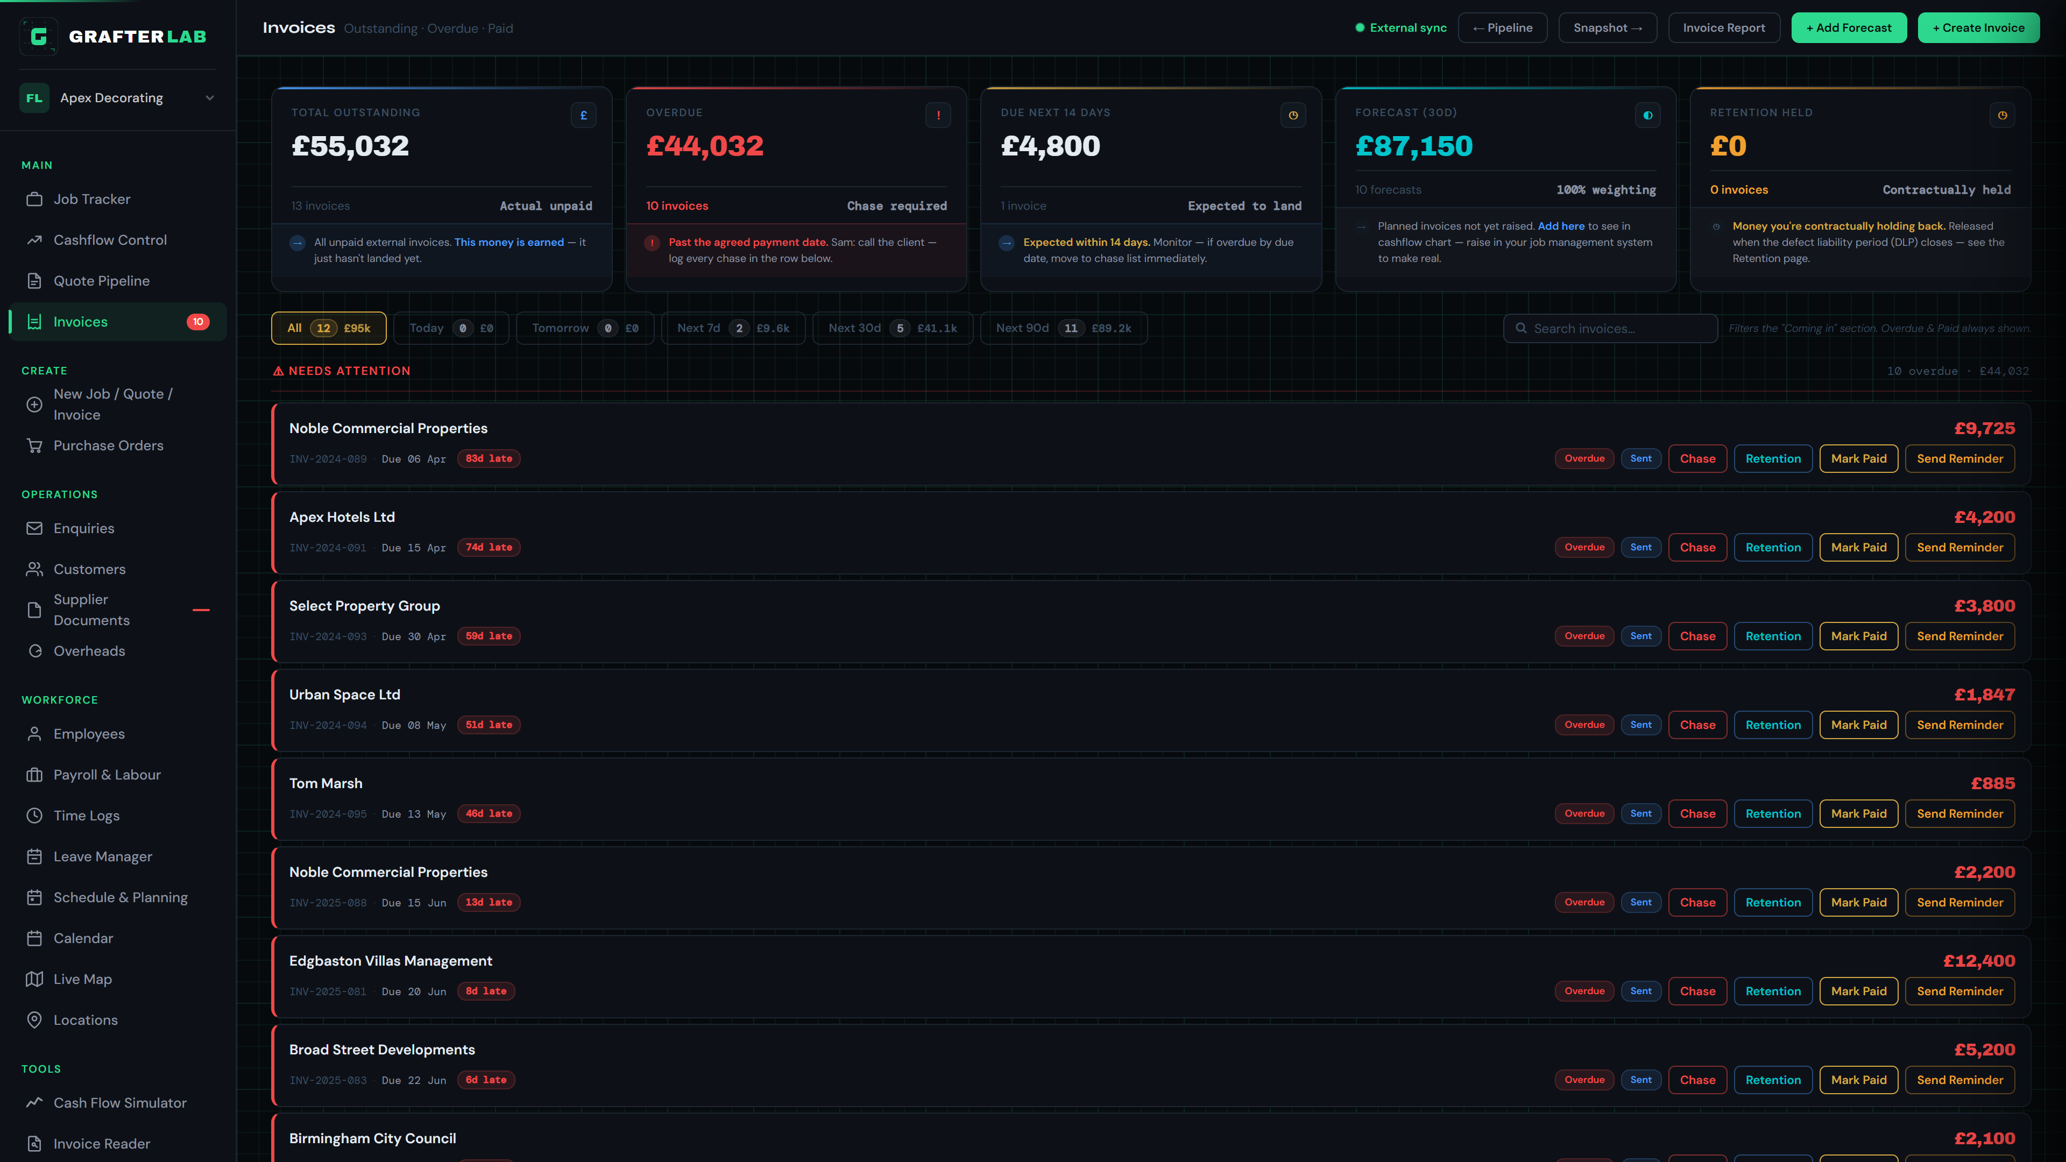Click Create Invoice button

(x=1979, y=28)
